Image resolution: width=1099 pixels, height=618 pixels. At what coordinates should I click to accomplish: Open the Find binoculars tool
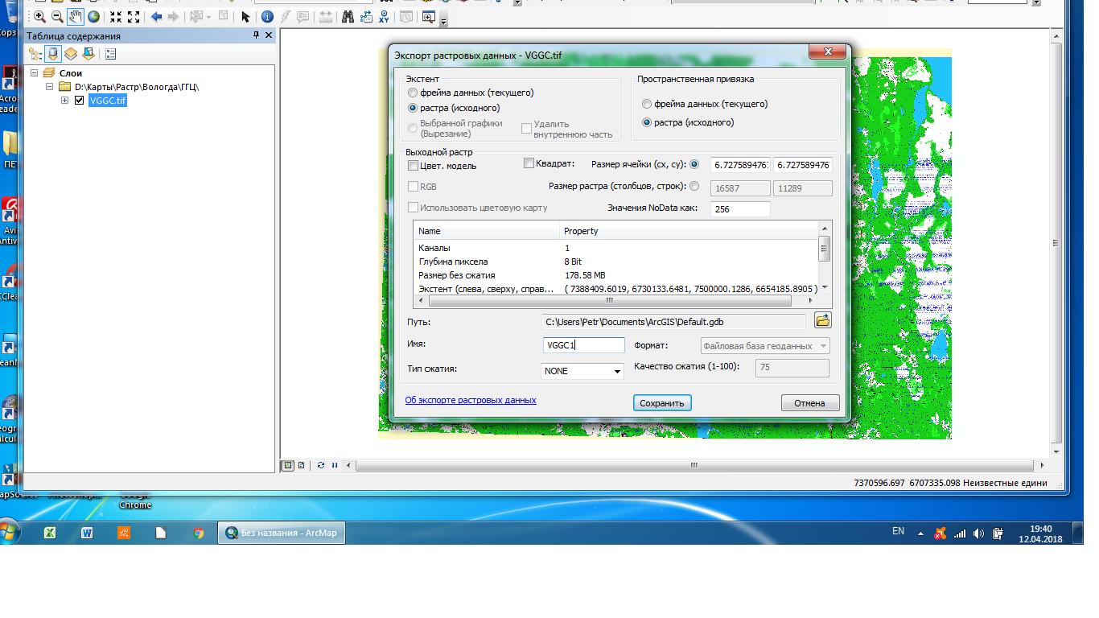pyautogui.click(x=348, y=16)
